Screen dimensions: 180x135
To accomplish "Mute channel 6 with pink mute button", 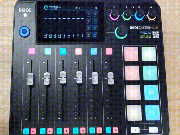I will 116,130.
